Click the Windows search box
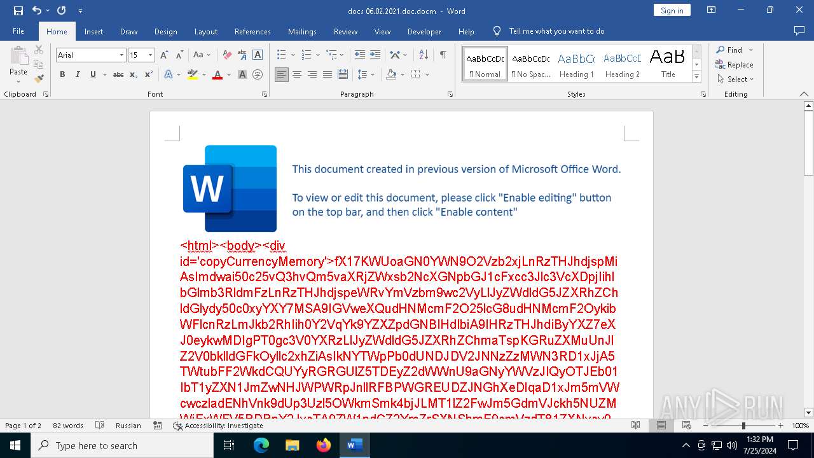The height and width of the screenshot is (458, 814). pyautogui.click(x=122, y=445)
